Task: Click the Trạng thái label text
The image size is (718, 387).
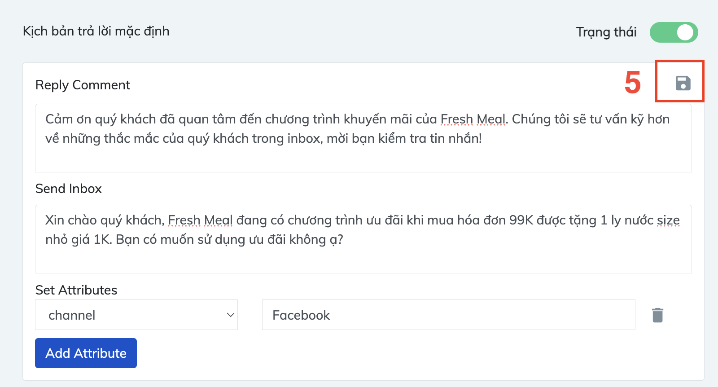Action: [606, 32]
